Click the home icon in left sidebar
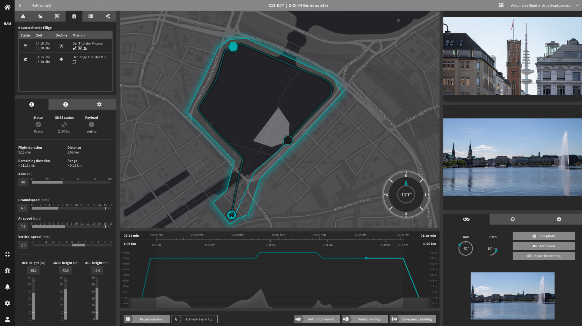Screen dimensions: 582x326 click(7, 7)
